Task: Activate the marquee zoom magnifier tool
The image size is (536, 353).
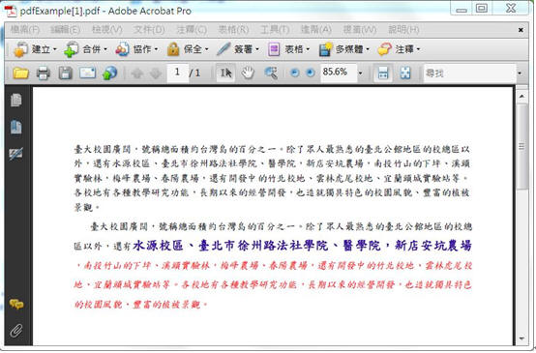Action: coord(271,73)
